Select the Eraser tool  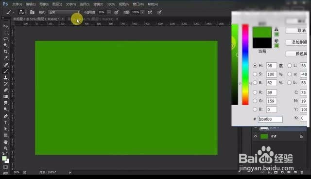[x=5, y=90]
